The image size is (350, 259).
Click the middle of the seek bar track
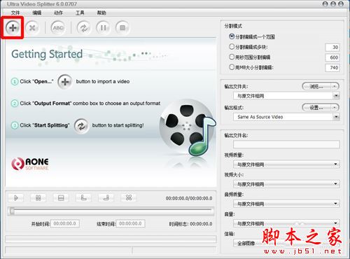coord(111,211)
